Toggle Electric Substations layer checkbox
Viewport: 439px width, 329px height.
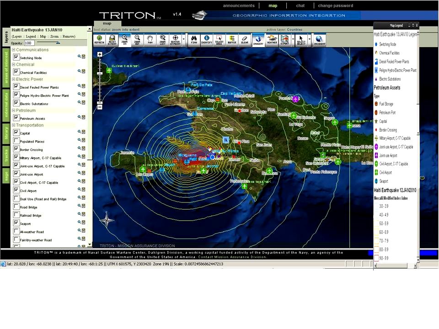16,103
